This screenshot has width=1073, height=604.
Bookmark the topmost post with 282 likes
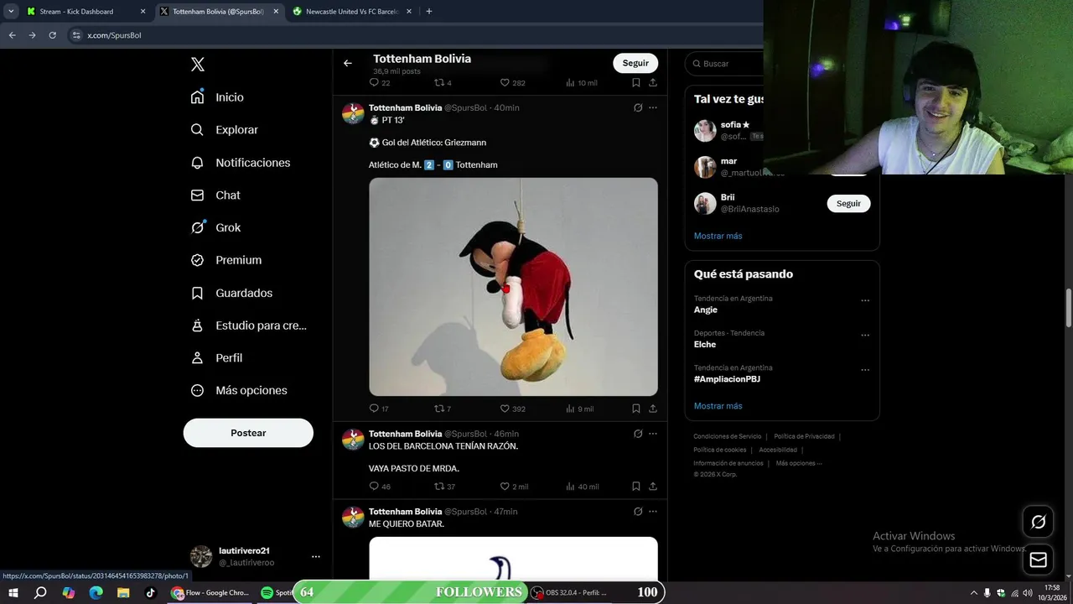636,83
